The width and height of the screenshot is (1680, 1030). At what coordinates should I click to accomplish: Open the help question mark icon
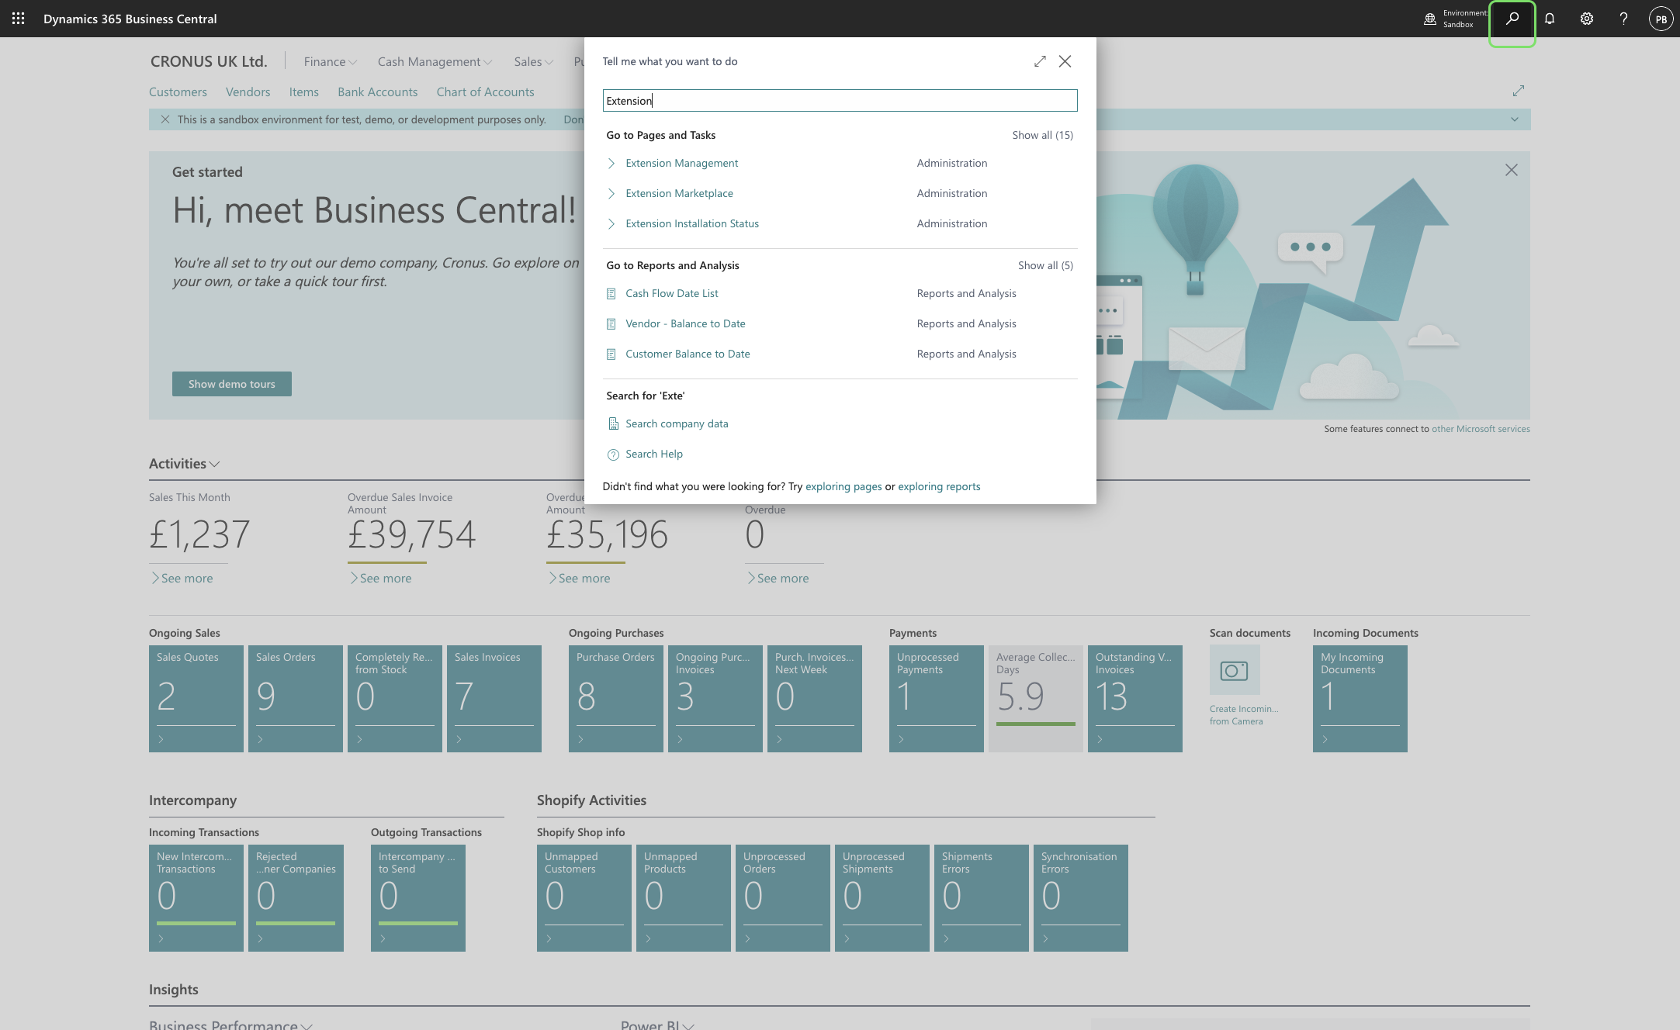coord(1623,19)
